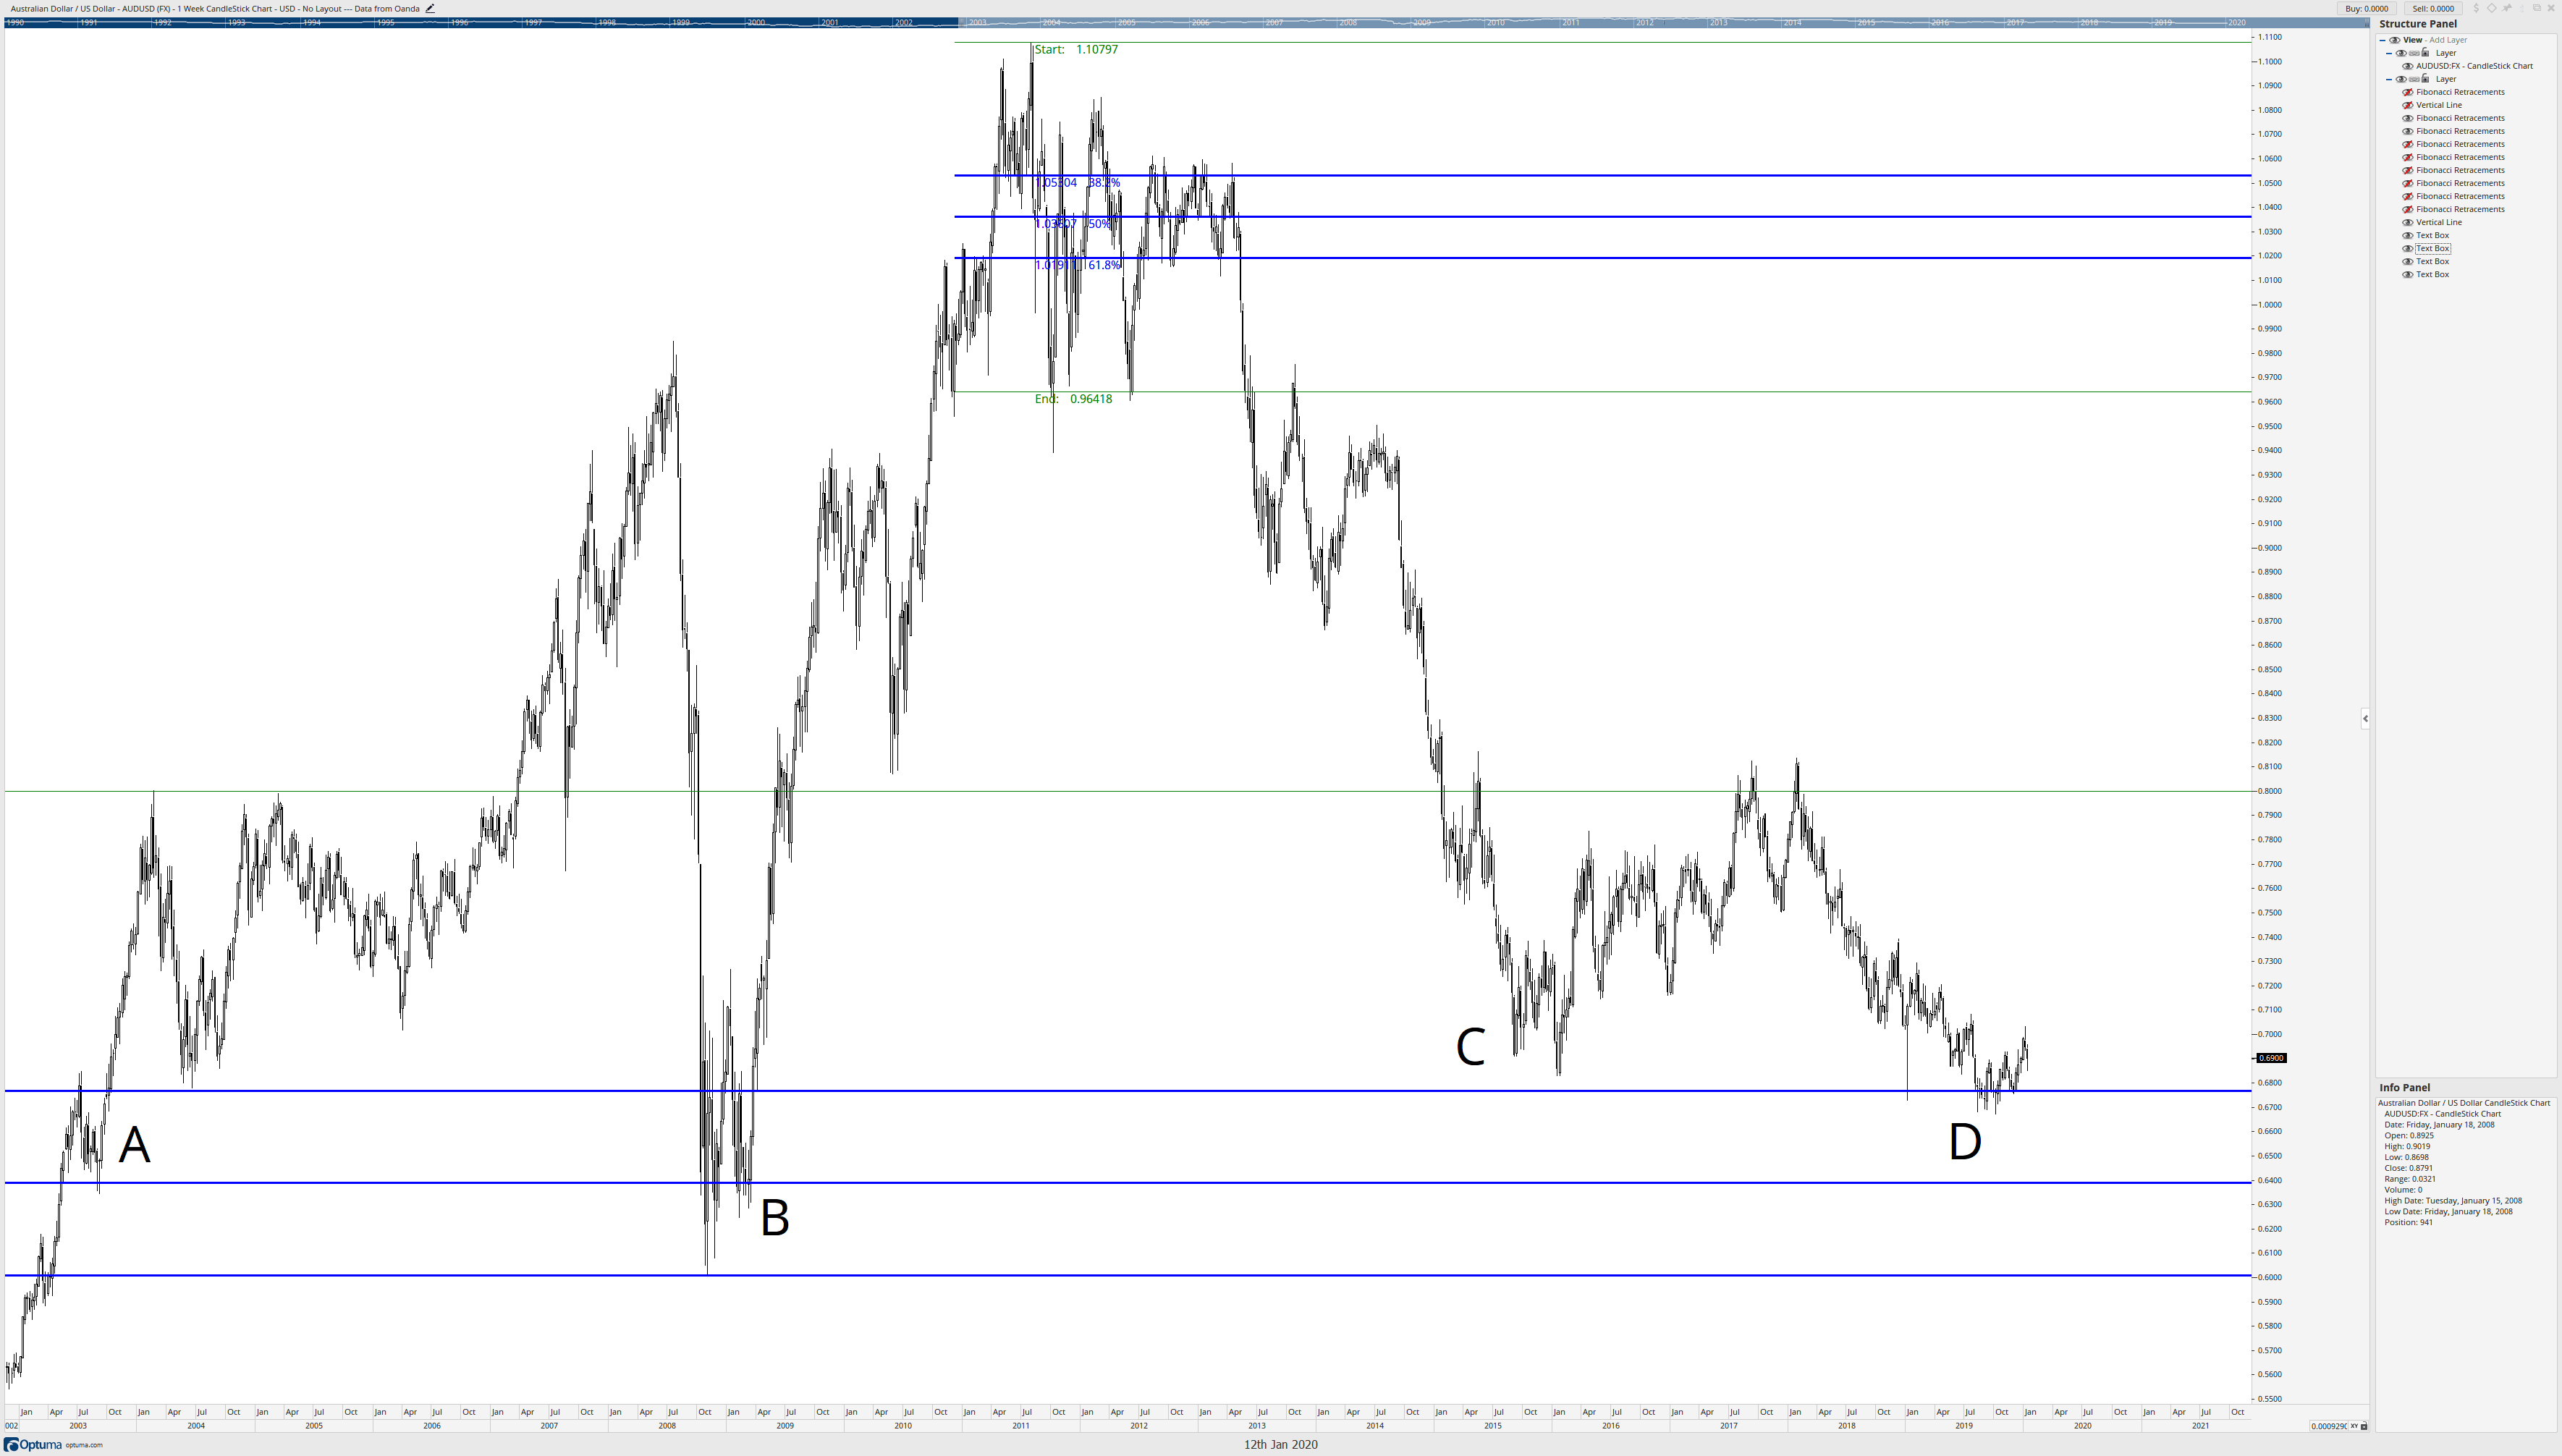Viewport: 2562px width, 1456px height.
Task: Click the Sell: 0.0000 button
Action: pos(2433,8)
